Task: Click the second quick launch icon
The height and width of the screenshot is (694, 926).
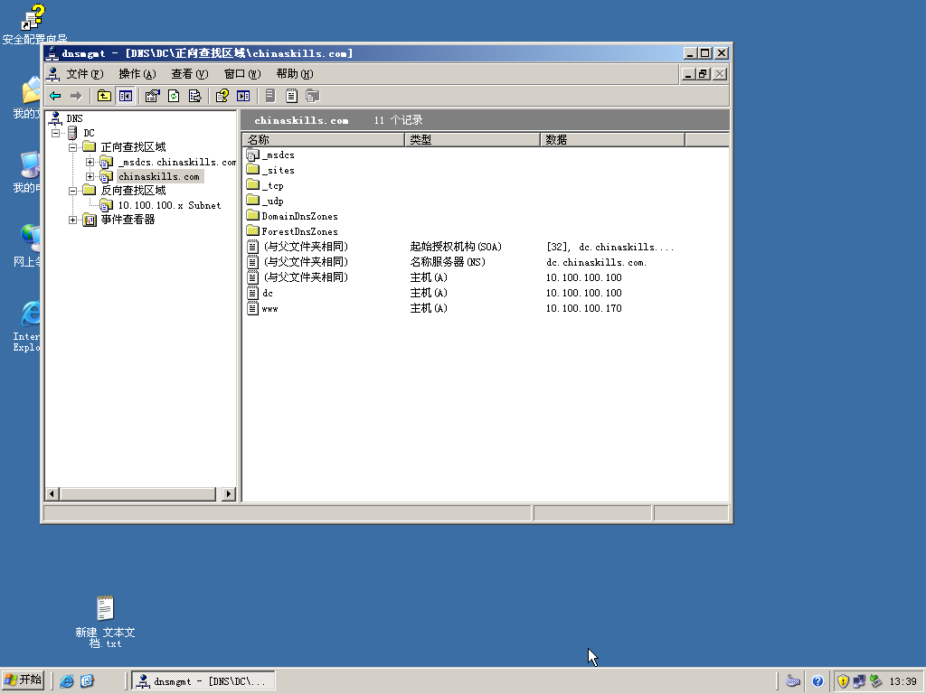Action: point(87,681)
